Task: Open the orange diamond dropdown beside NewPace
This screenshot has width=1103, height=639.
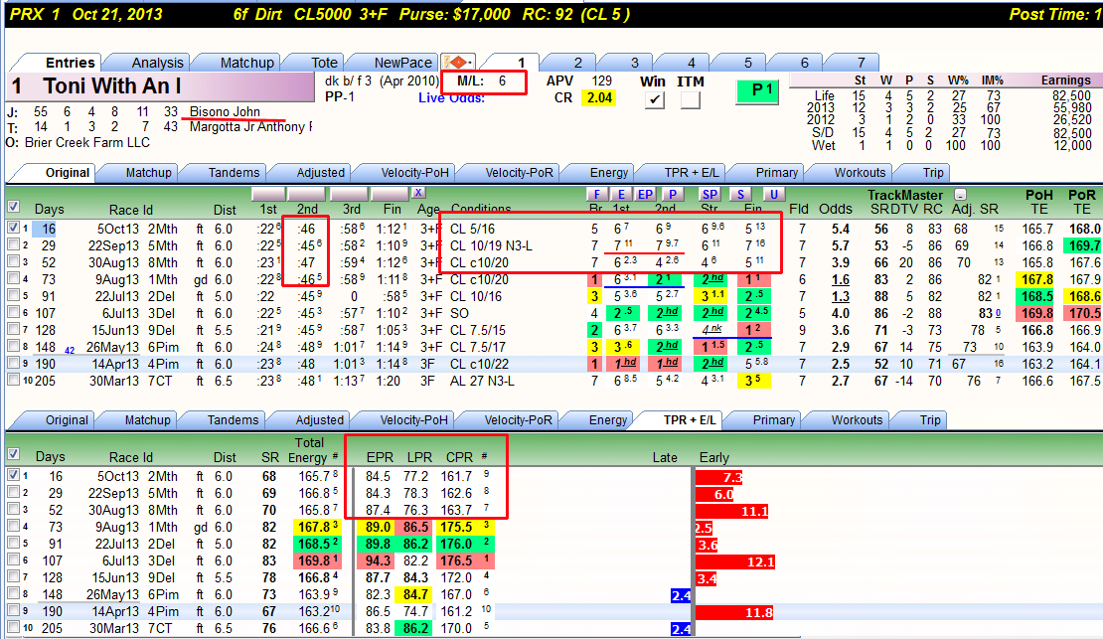Action: tap(458, 62)
